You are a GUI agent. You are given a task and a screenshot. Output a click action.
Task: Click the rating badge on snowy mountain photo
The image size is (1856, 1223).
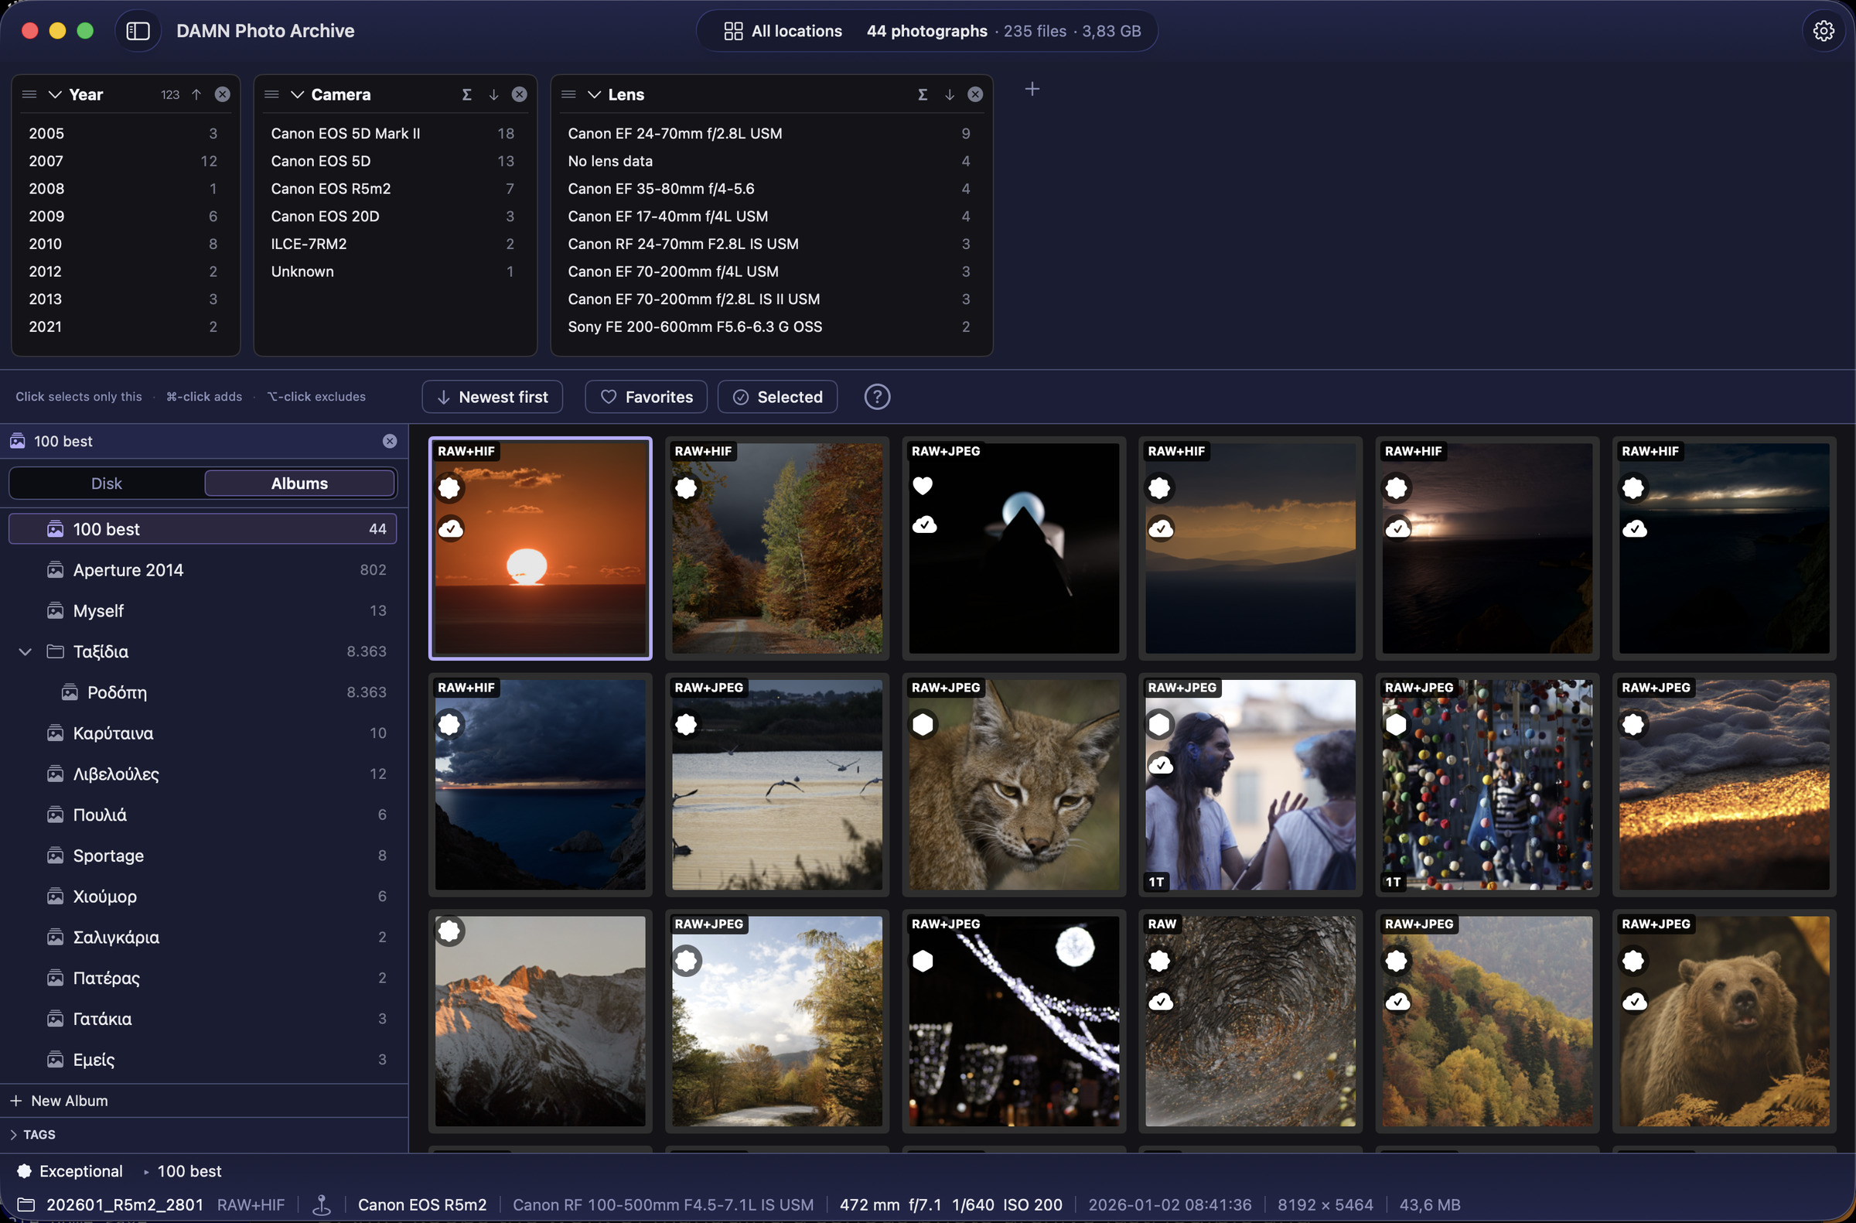(x=449, y=931)
